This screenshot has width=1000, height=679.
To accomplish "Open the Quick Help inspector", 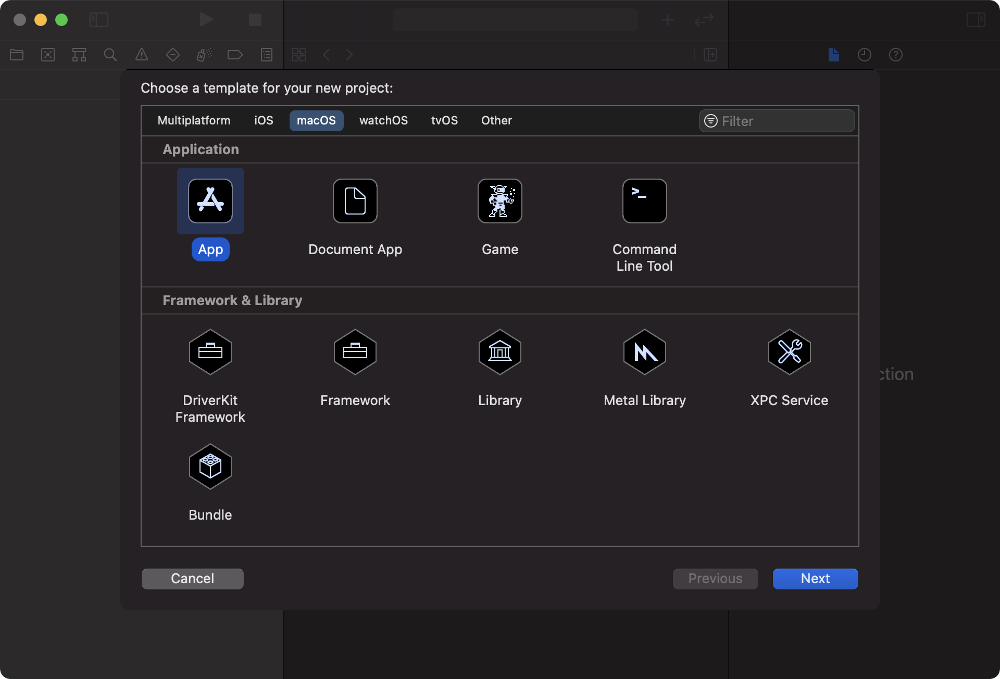I will click(x=896, y=55).
